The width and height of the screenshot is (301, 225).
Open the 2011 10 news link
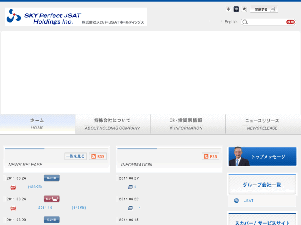click(45, 208)
